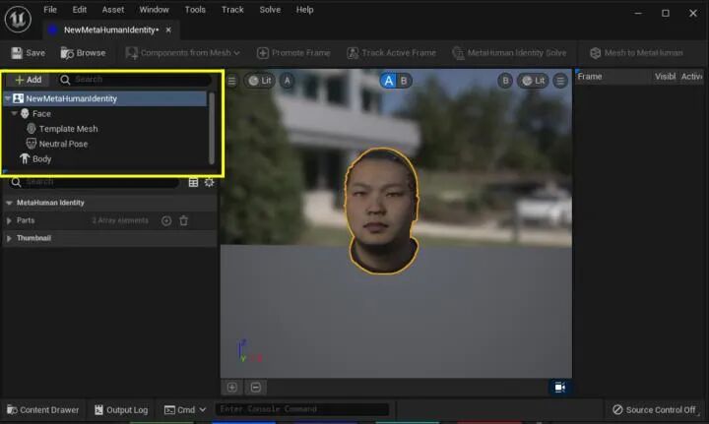
Task: Open the Content Drawer
Action: [x=43, y=410]
